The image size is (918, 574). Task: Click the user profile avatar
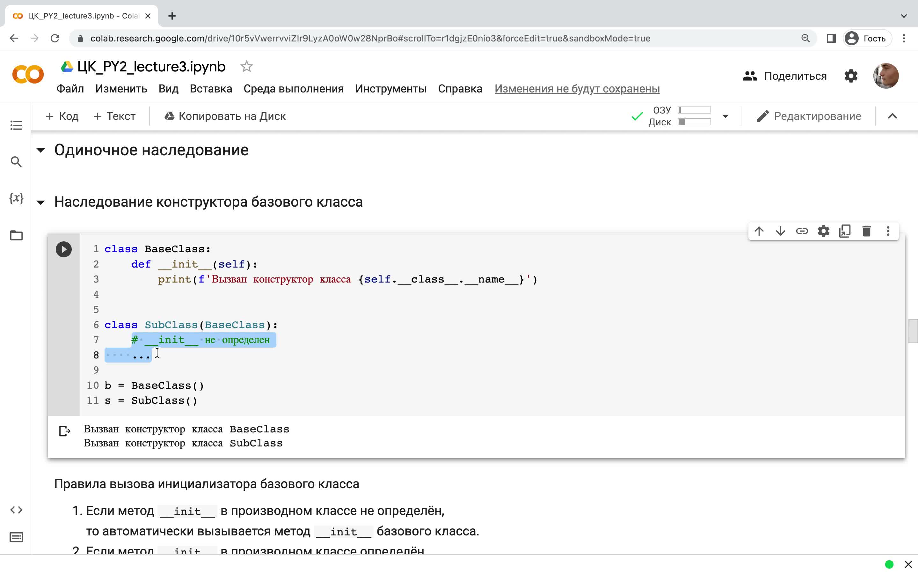coord(886,76)
